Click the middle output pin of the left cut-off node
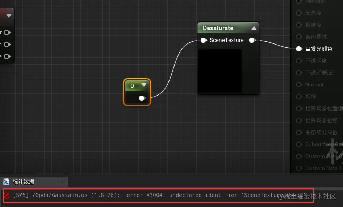Viewport: 343px width, 207px height. pyautogui.click(x=7, y=45)
